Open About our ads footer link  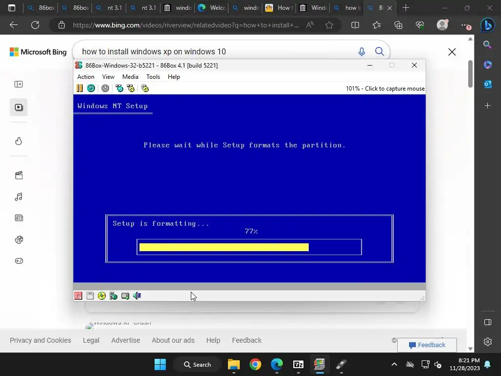pos(173,340)
